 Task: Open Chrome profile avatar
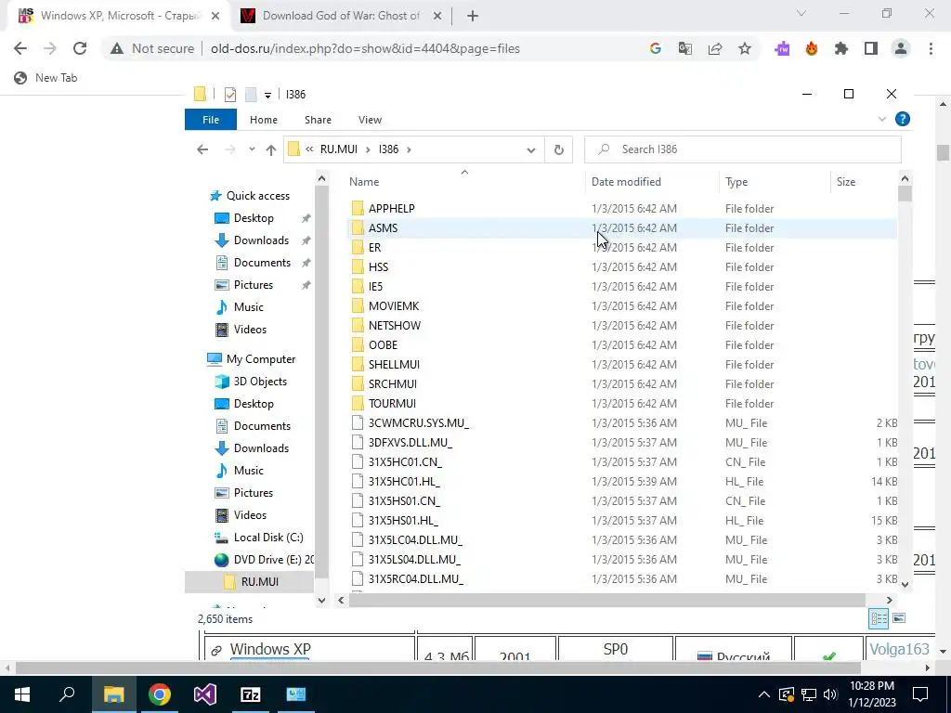point(901,48)
